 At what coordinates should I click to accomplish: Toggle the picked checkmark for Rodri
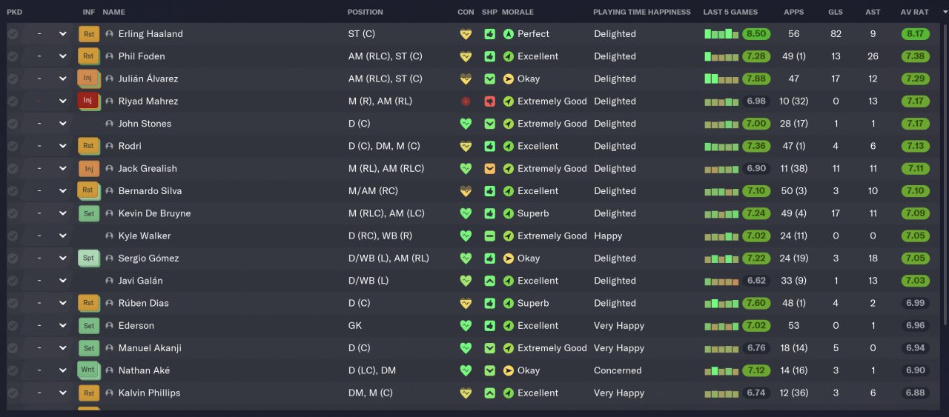point(13,146)
